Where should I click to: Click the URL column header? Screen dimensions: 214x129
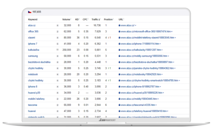pos(121,20)
